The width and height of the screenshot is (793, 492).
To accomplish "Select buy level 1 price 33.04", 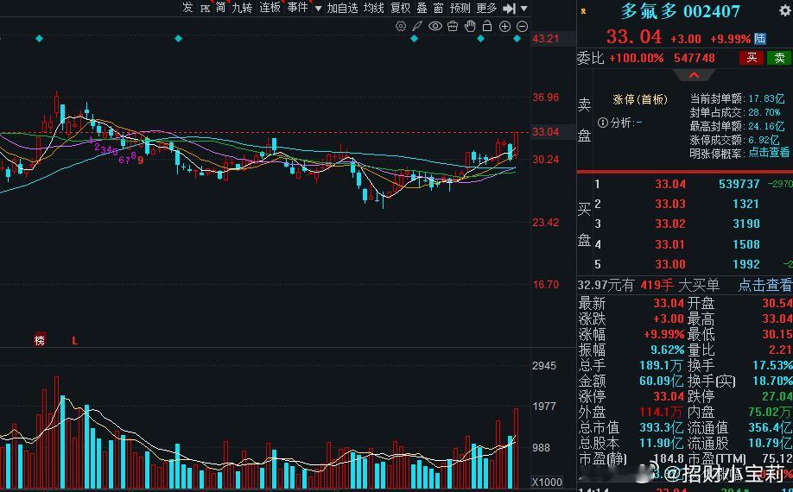I will 670,184.
